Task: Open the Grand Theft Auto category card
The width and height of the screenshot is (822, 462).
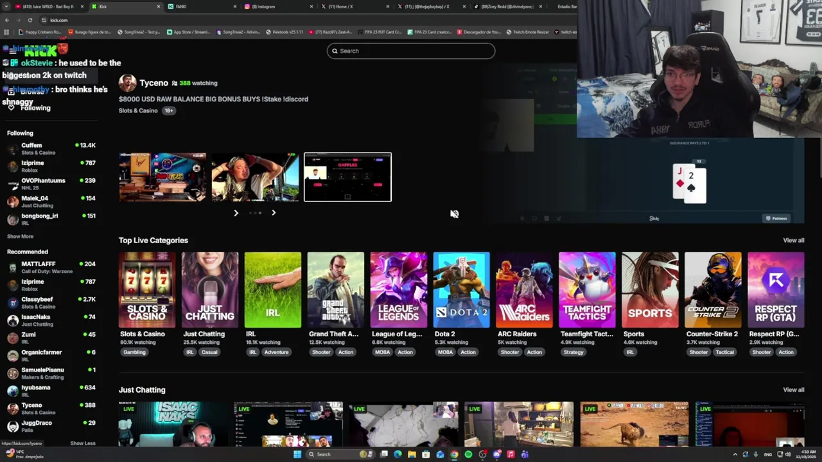Action: pos(336,290)
